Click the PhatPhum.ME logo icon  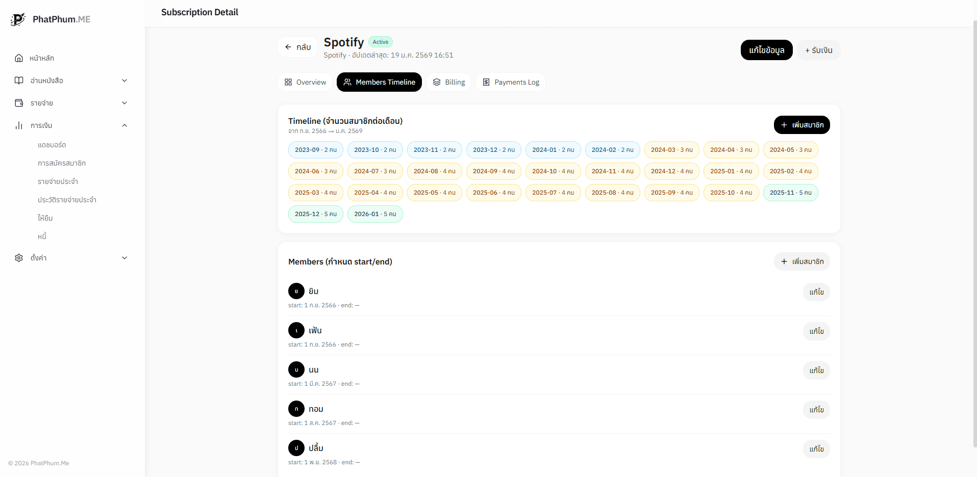coord(18,19)
